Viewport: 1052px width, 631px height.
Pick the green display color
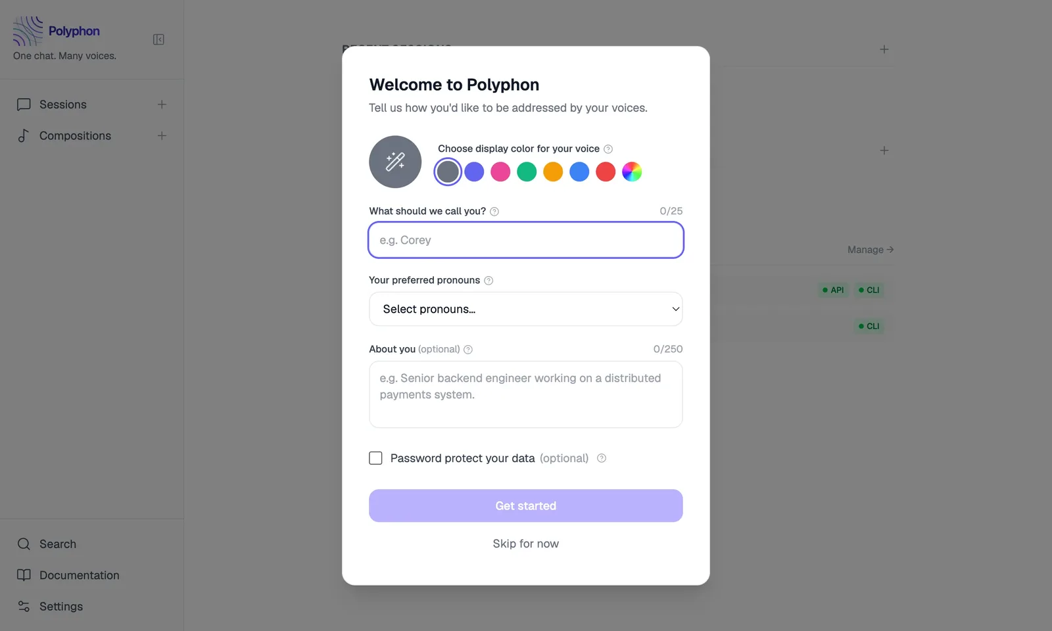click(x=527, y=172)
